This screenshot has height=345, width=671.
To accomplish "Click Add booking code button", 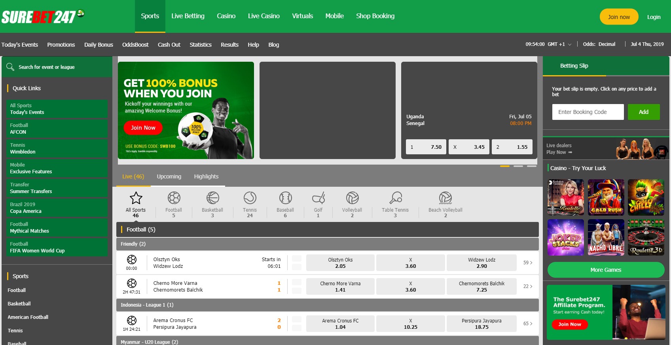I will [644, 112].
